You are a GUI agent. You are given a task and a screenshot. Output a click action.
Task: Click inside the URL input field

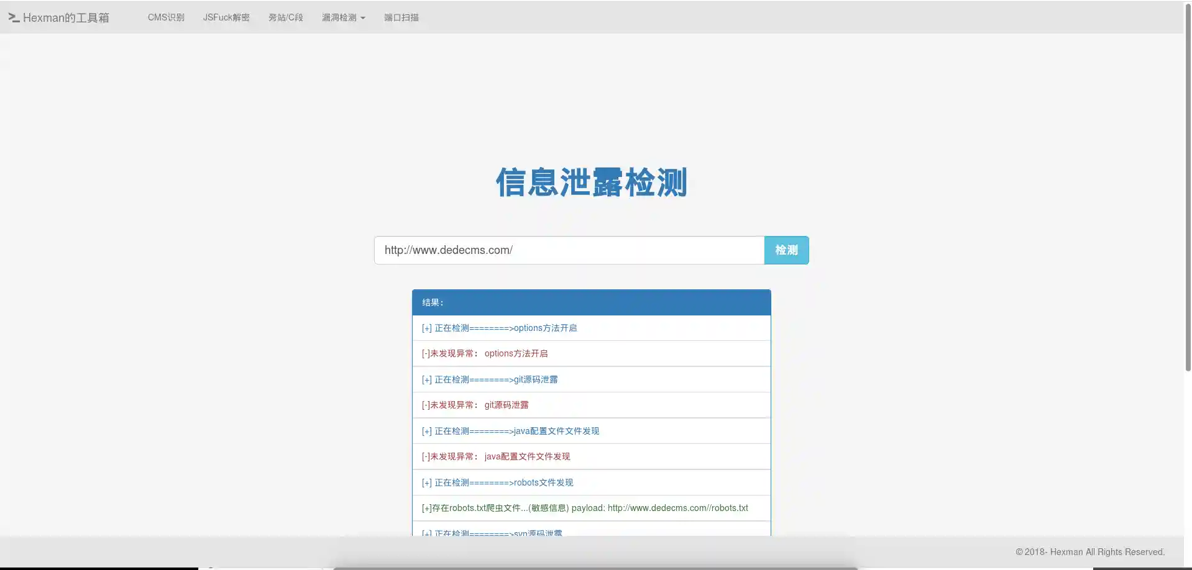569,250
